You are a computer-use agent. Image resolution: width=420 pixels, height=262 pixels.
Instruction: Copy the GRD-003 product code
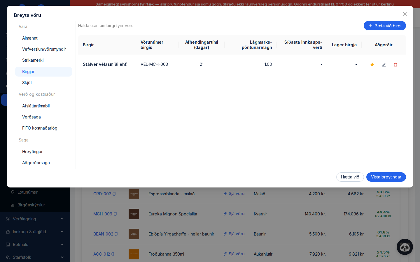click(114, 194)
